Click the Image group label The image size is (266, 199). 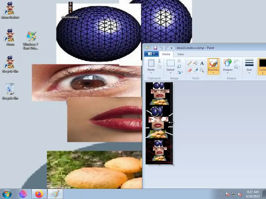click(174, 78)
